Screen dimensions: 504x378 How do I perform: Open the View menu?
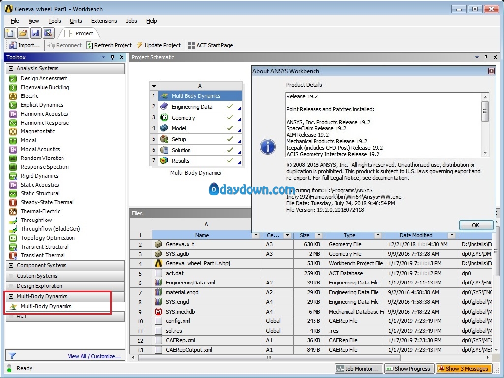[x=33, y=21]
